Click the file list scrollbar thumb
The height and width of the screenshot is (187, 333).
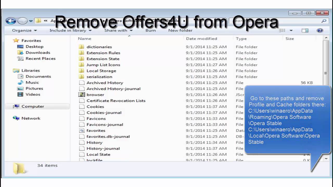(326, 73)
